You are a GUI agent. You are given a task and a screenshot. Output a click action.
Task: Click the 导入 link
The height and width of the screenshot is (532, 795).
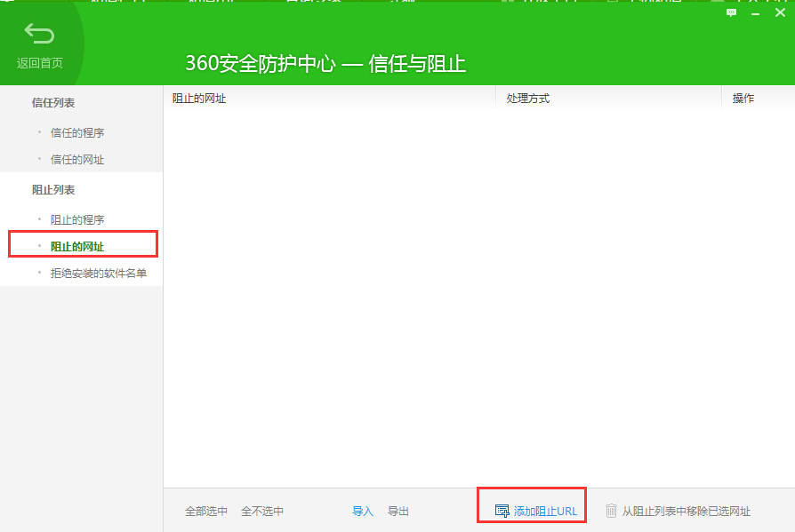coord(363,512)
